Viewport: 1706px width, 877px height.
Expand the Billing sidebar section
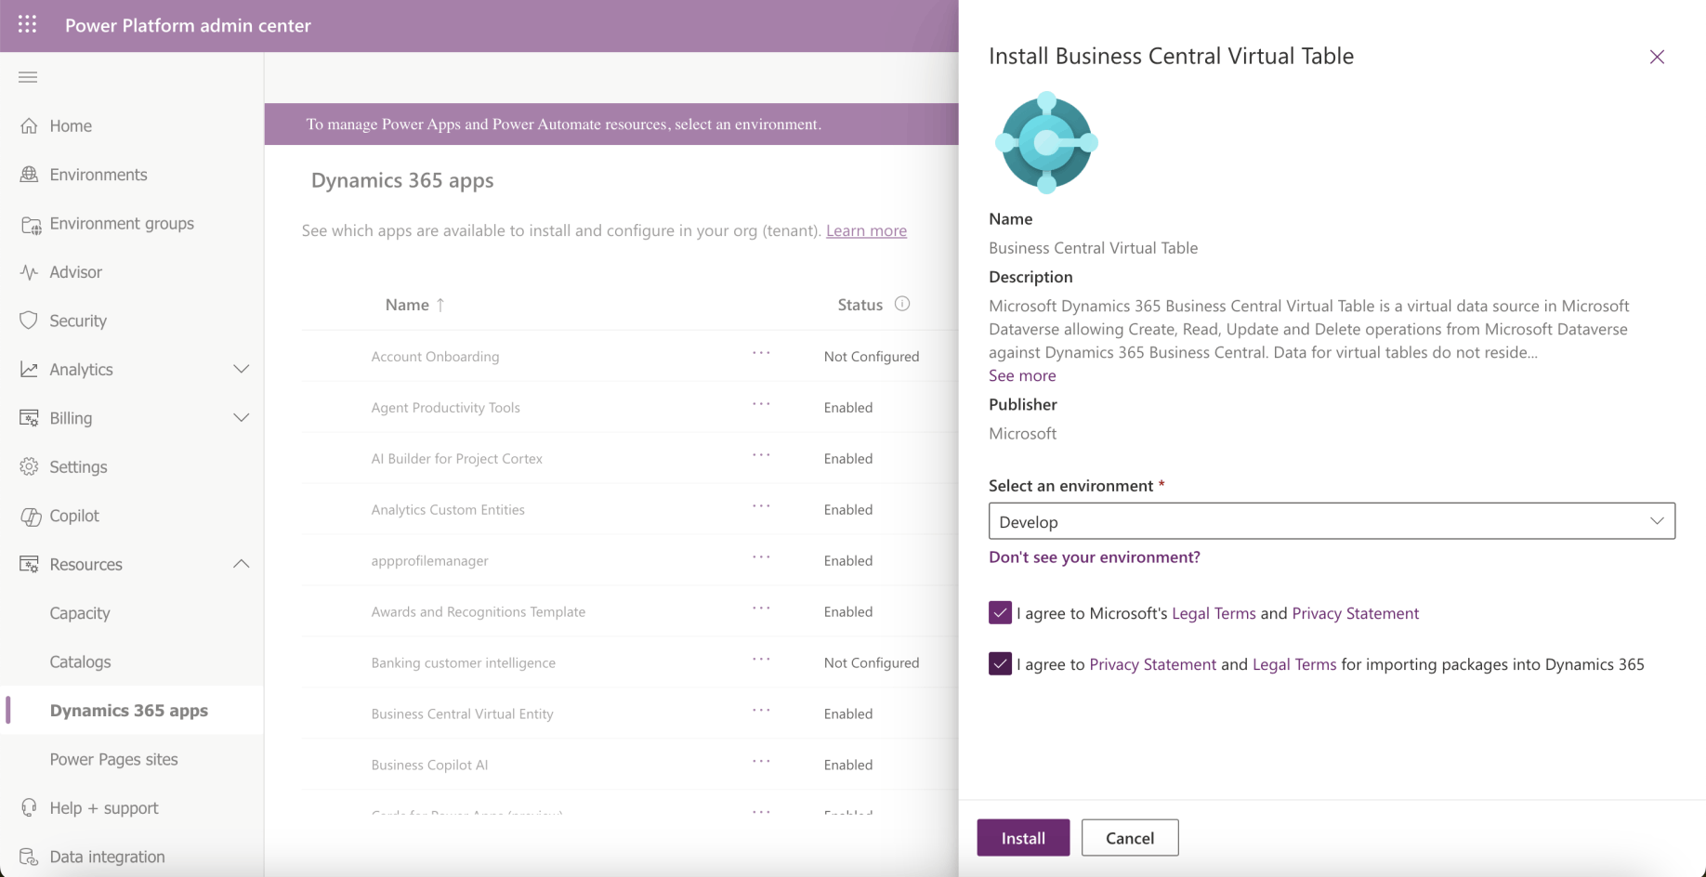[241, 418]
